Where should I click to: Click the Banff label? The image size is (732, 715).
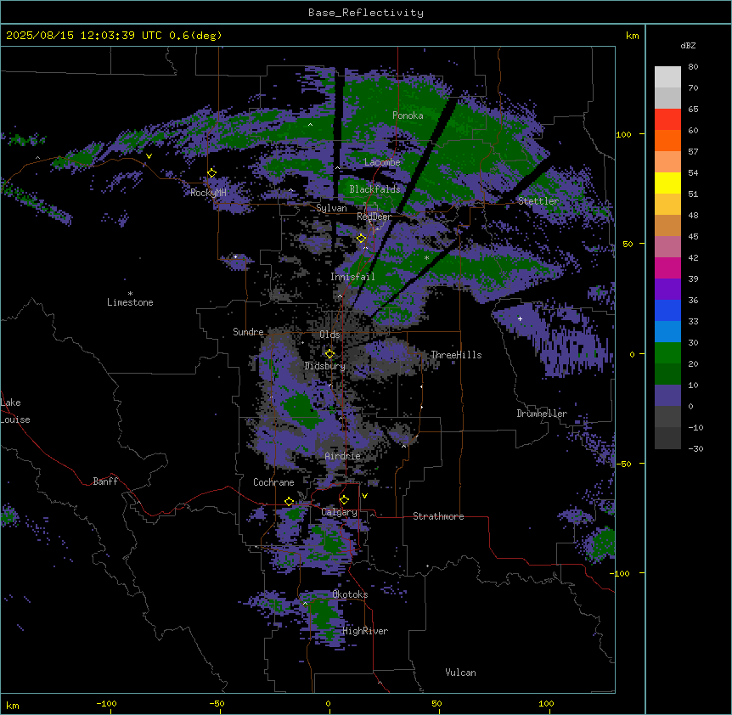(105, 481)
